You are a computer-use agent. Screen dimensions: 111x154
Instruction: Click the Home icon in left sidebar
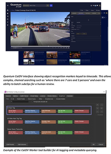[8, 10]
